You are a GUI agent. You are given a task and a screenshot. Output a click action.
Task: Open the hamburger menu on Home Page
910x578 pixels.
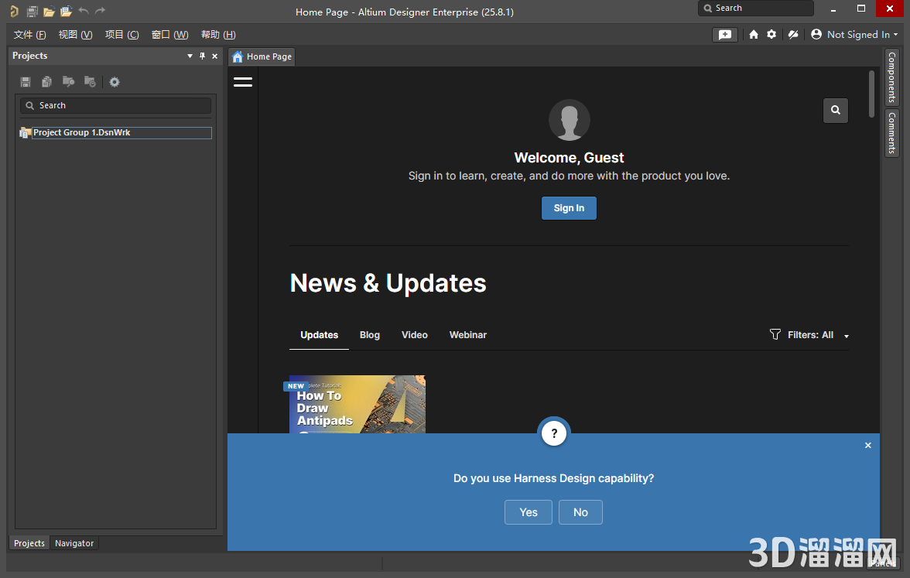(x=243, y=82)
